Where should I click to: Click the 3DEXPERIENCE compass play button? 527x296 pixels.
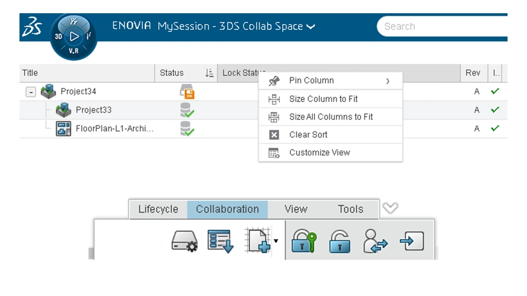pos(74,37)
